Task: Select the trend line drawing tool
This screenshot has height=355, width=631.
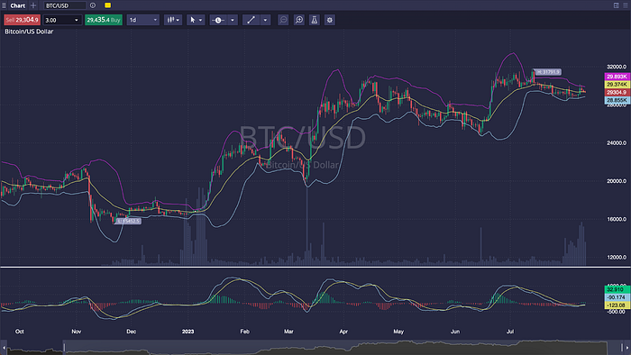Action: pos(251,20)
